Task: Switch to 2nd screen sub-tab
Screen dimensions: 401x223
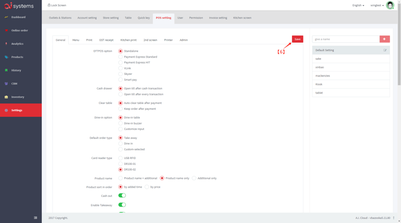Action: click(150, 40)
